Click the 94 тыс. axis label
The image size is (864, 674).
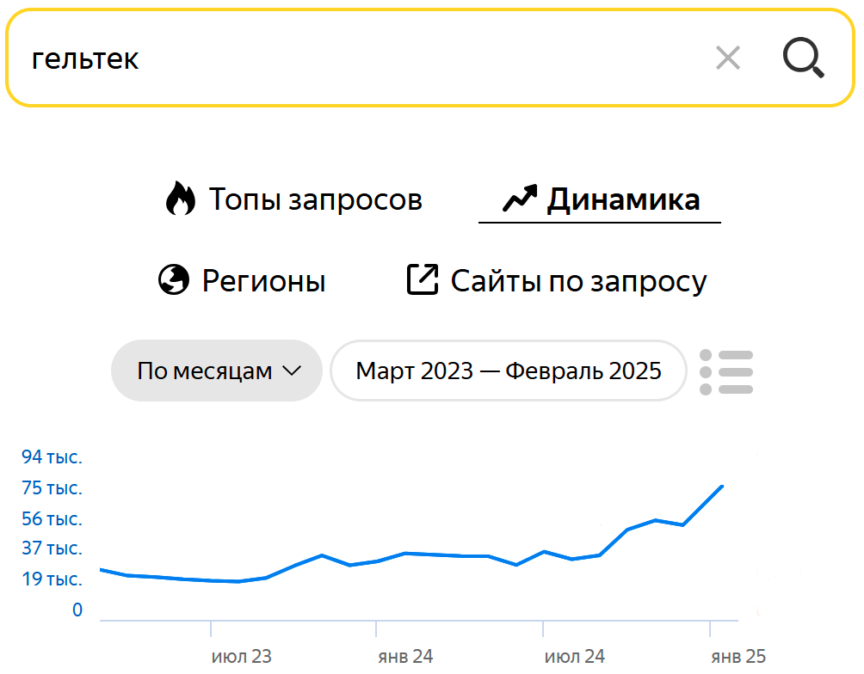coord(52,456)
